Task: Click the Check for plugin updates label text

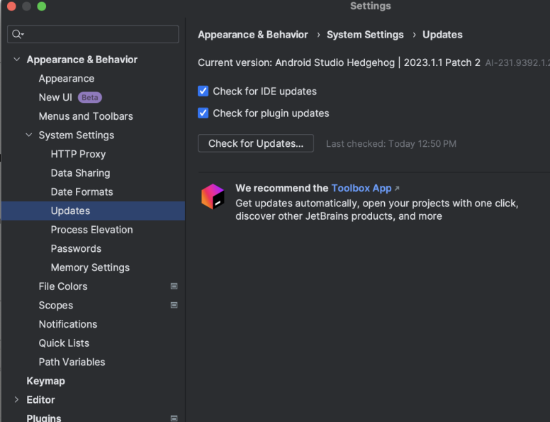Action: [x=271, y=113]
